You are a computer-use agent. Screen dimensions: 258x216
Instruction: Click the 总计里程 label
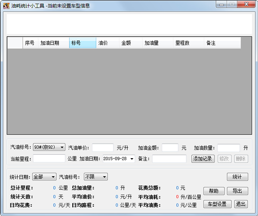click(21, 188)
